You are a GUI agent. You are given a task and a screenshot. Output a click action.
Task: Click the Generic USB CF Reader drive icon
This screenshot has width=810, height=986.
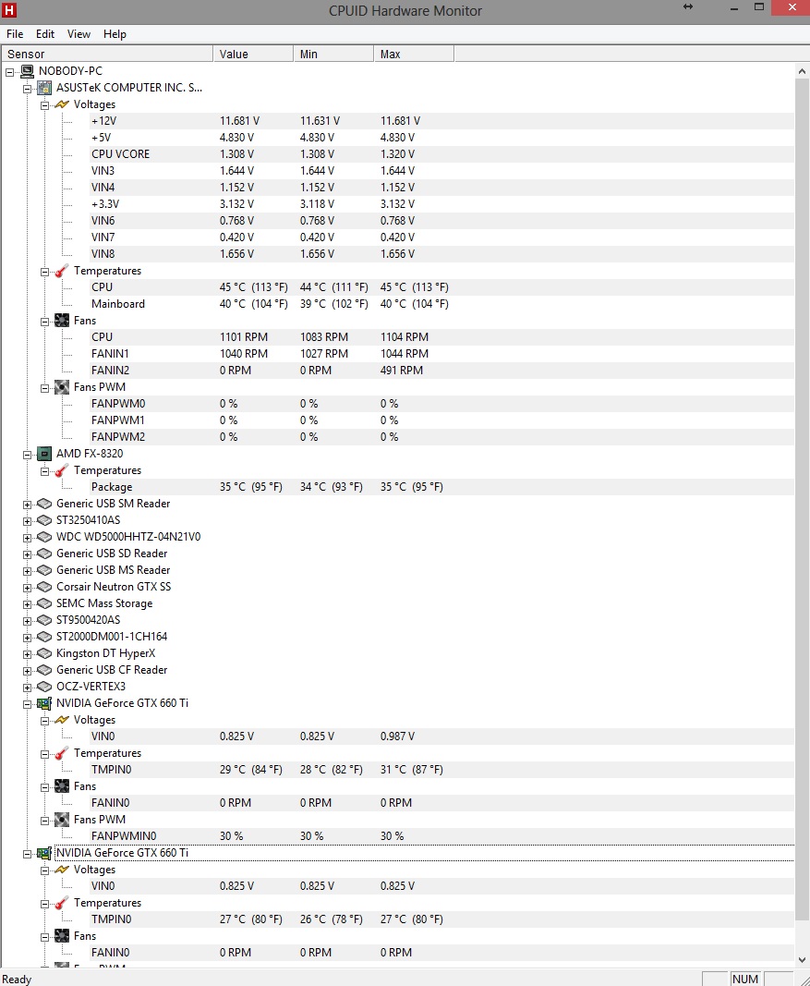[x=44, y=670]
